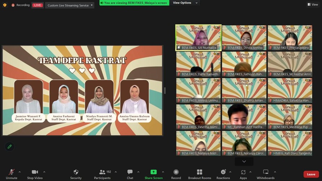Open the View layout menu

pyautogui.click(x=313, y=4)
